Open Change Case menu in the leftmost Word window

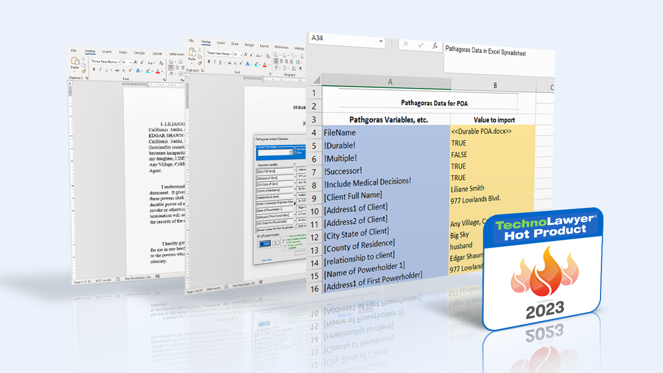point(150,62)
